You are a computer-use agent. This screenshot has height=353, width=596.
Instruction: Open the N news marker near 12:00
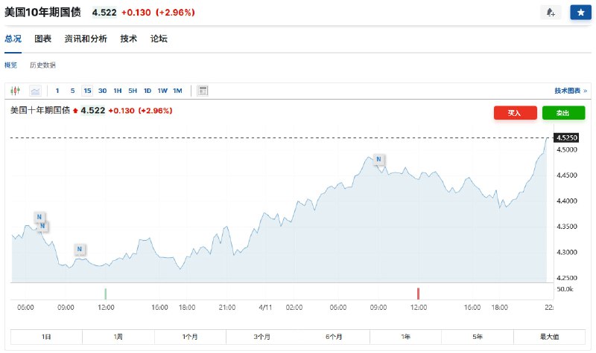coord(80,248)
